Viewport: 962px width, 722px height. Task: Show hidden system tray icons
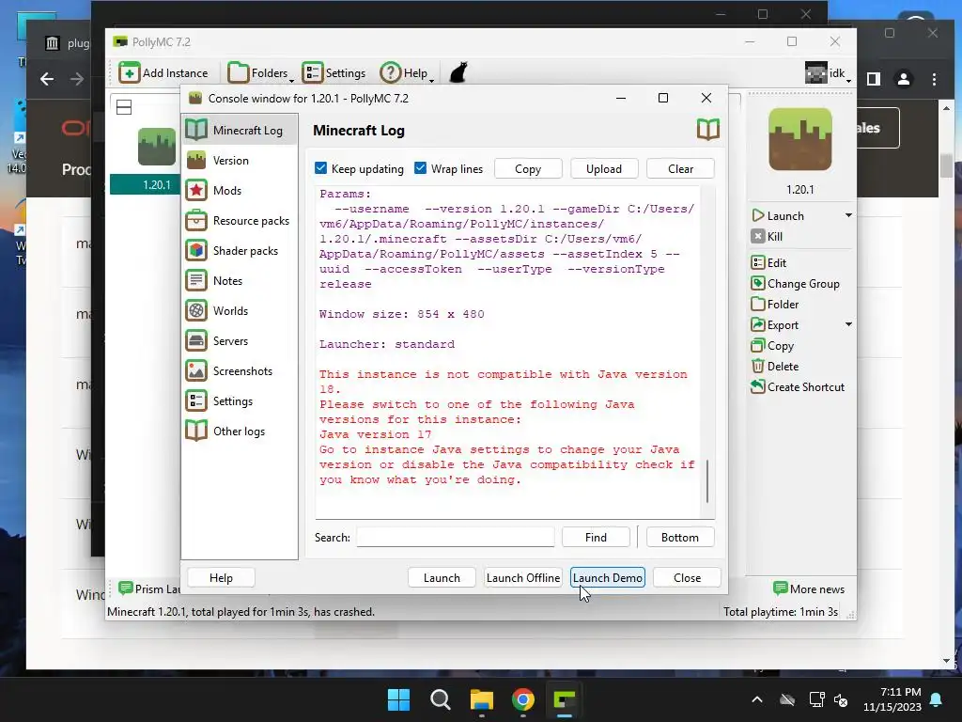757,699
